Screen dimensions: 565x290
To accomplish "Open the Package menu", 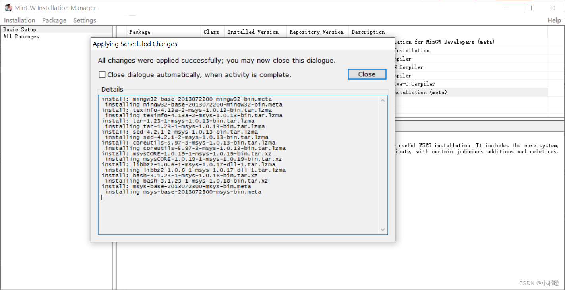I will coord(54,20).
